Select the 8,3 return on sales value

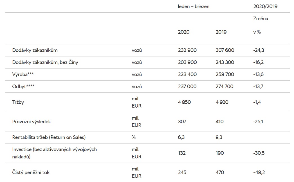(219, 137)
